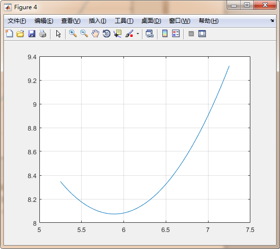Open the 文件(F) menu
The image size is (280, 249).
[x=17, y=21]
